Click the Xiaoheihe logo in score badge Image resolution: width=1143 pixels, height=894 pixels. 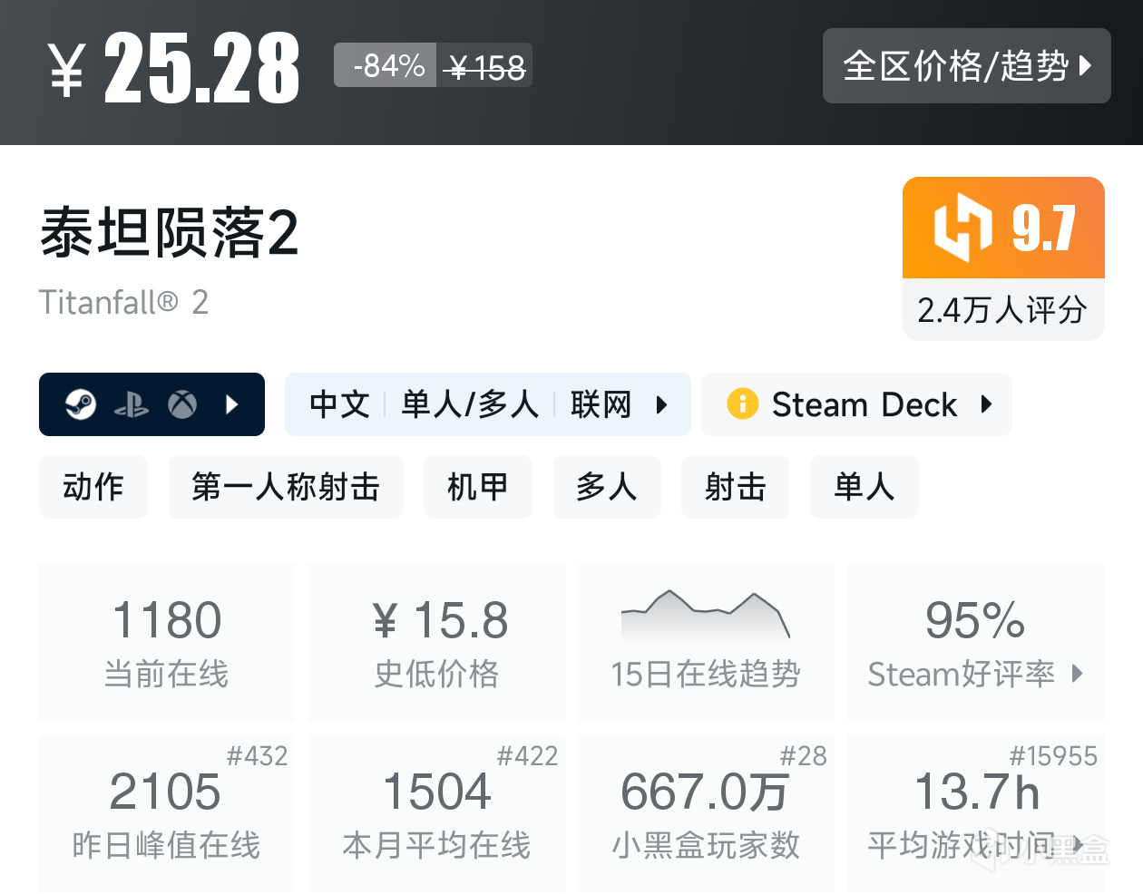(x=962, y=228)
